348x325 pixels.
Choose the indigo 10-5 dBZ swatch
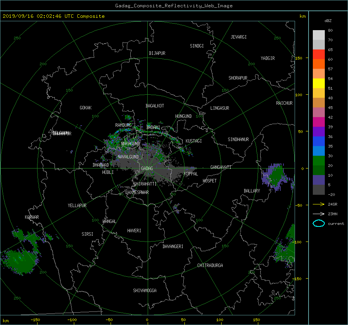click(319, 180)
